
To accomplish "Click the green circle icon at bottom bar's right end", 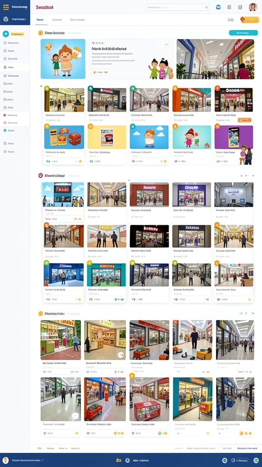I will click(256, 460).
